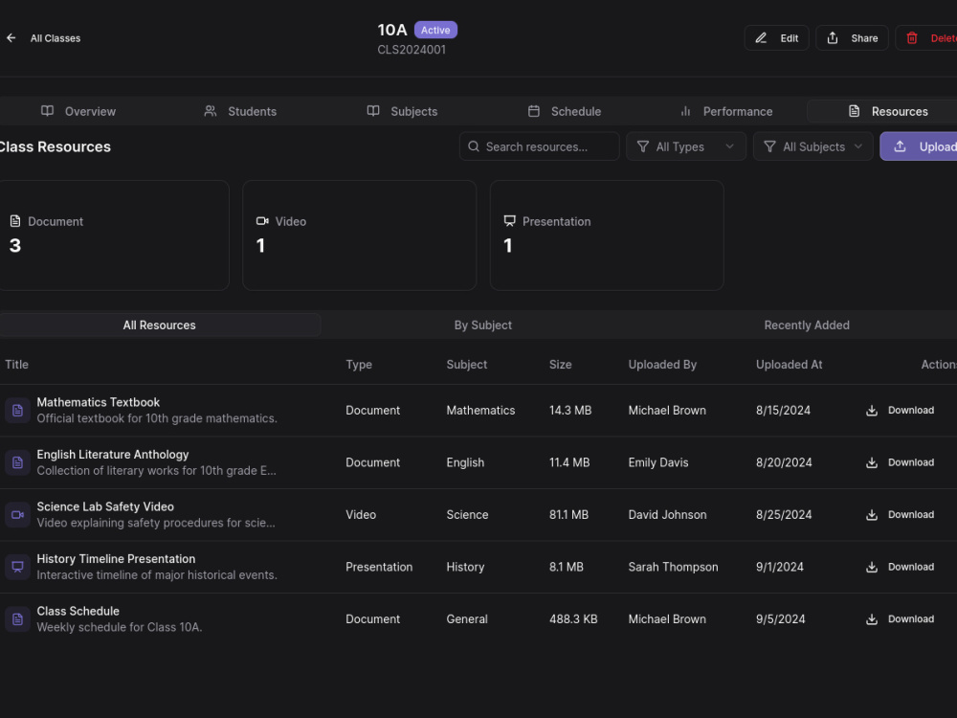Select the All Resources view tab

click(159, 325)
